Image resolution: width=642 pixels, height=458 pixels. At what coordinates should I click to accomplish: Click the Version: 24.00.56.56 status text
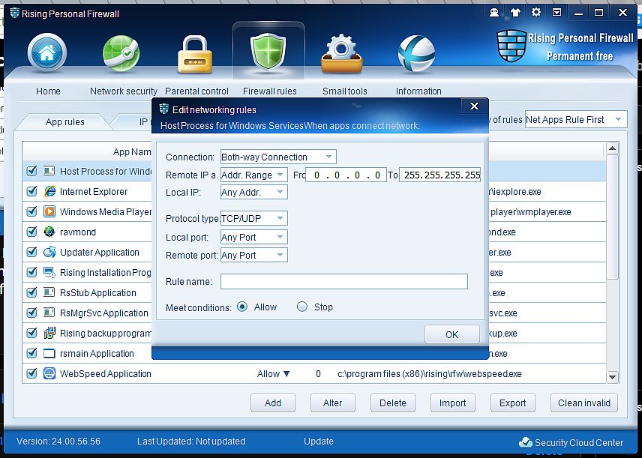coord(58,442)
